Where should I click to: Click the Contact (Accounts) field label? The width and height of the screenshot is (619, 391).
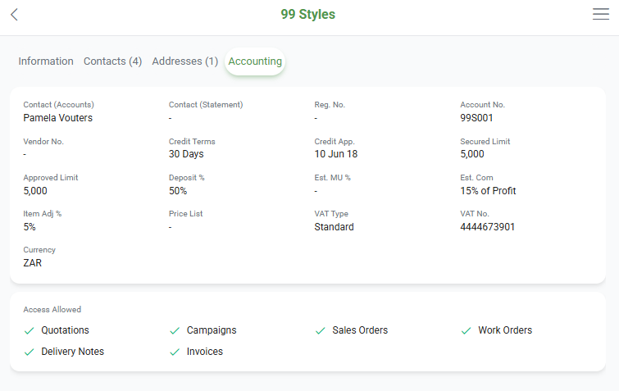coord(58,105)
